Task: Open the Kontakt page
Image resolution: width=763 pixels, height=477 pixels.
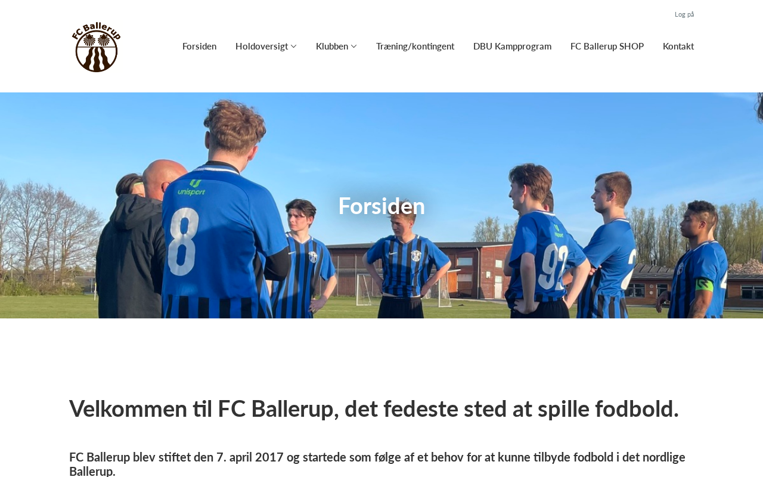Action: [678, 47]
